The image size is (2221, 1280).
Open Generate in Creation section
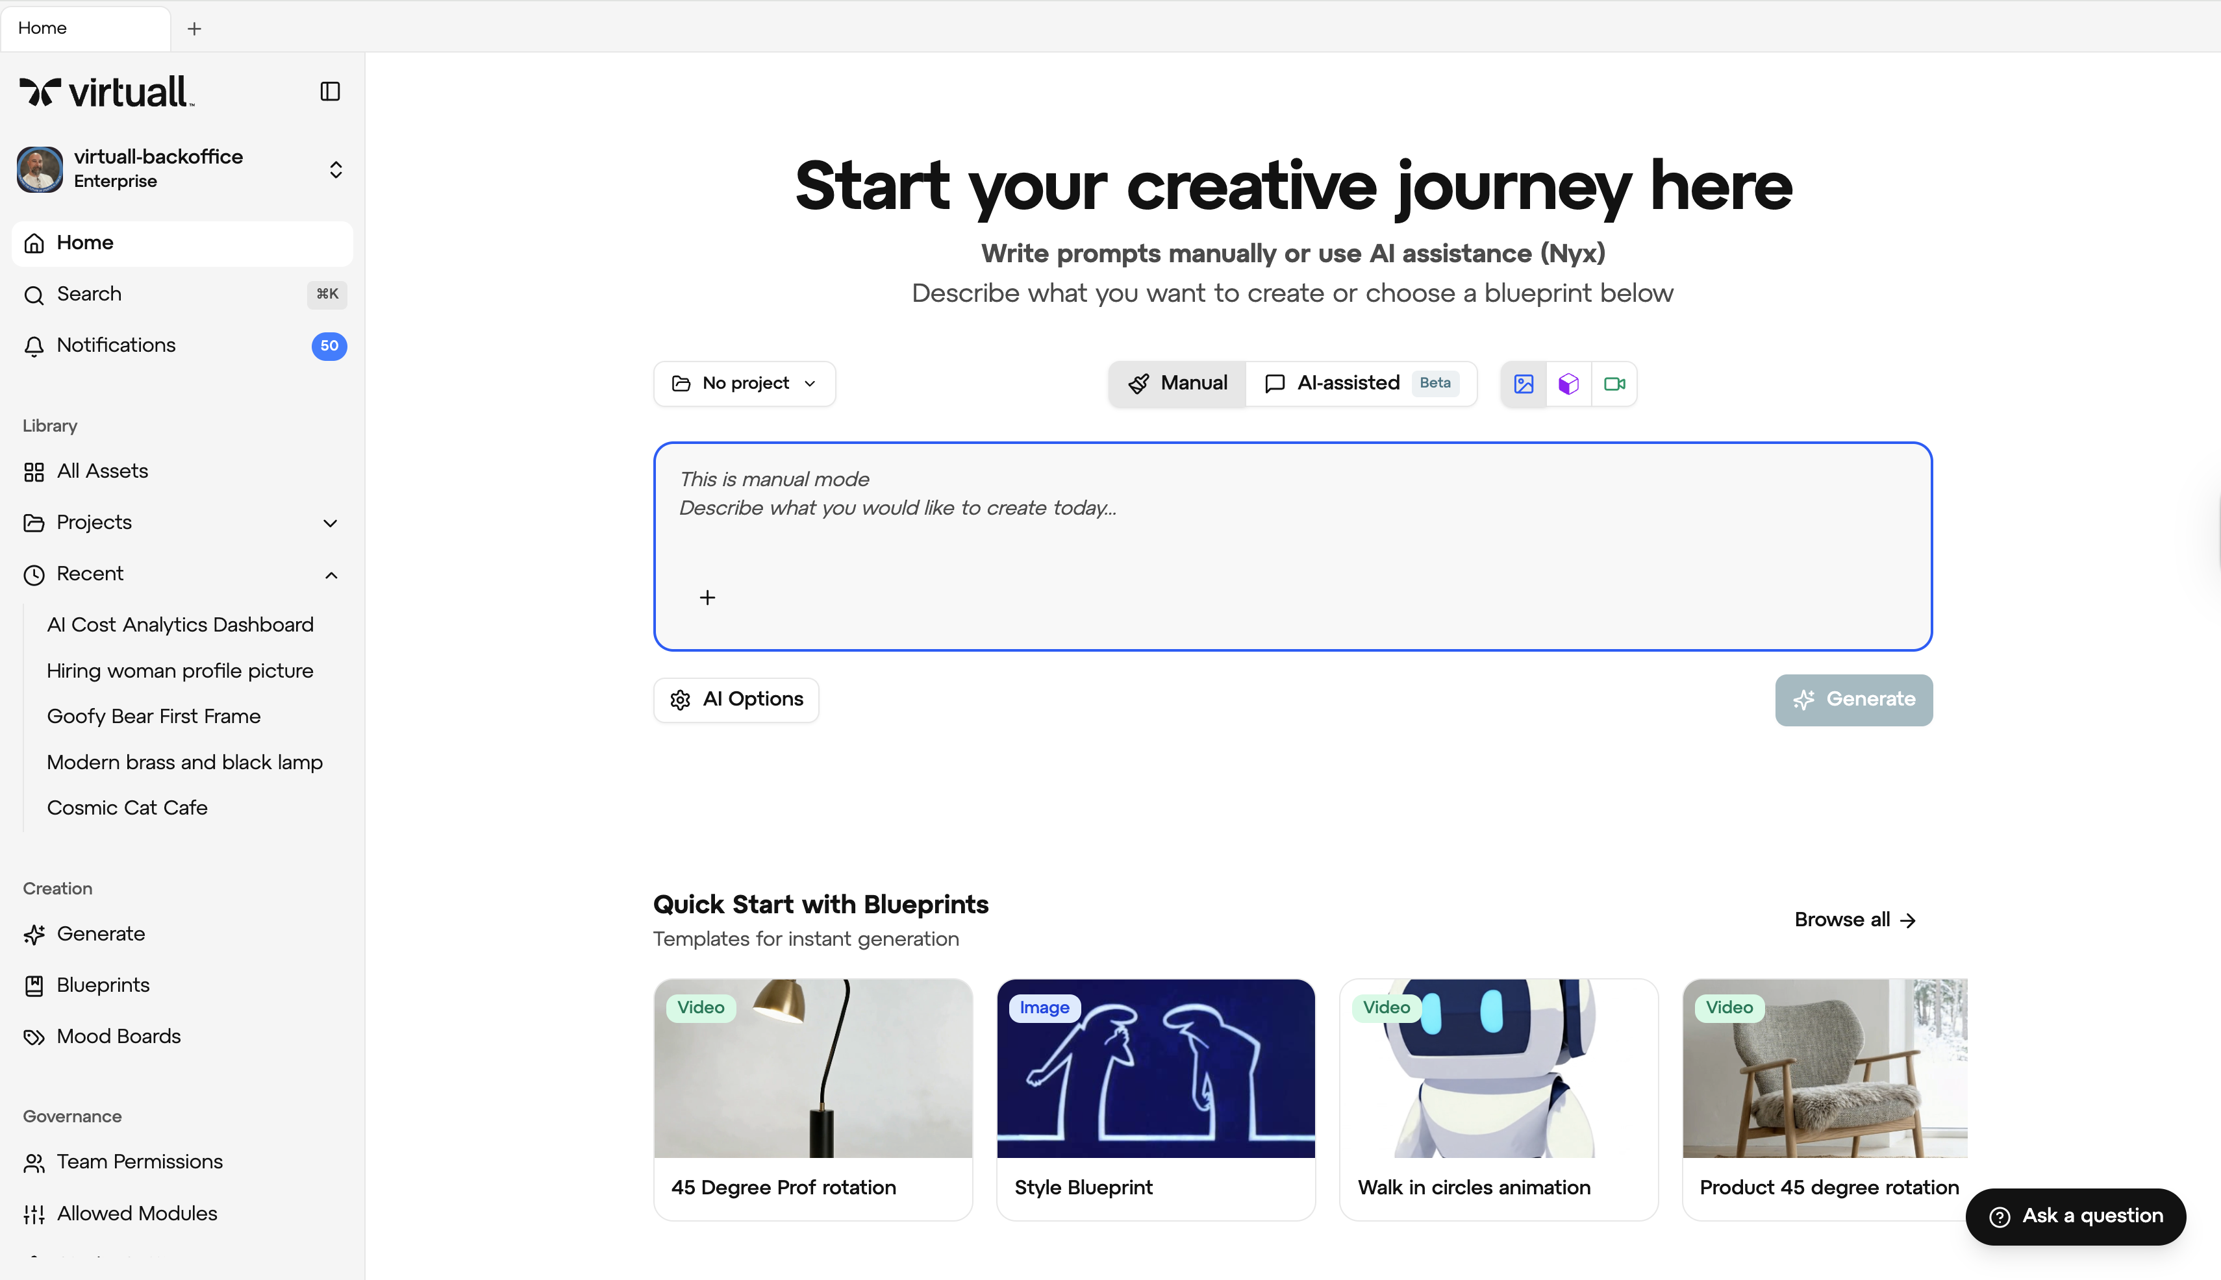coord(182,933)
